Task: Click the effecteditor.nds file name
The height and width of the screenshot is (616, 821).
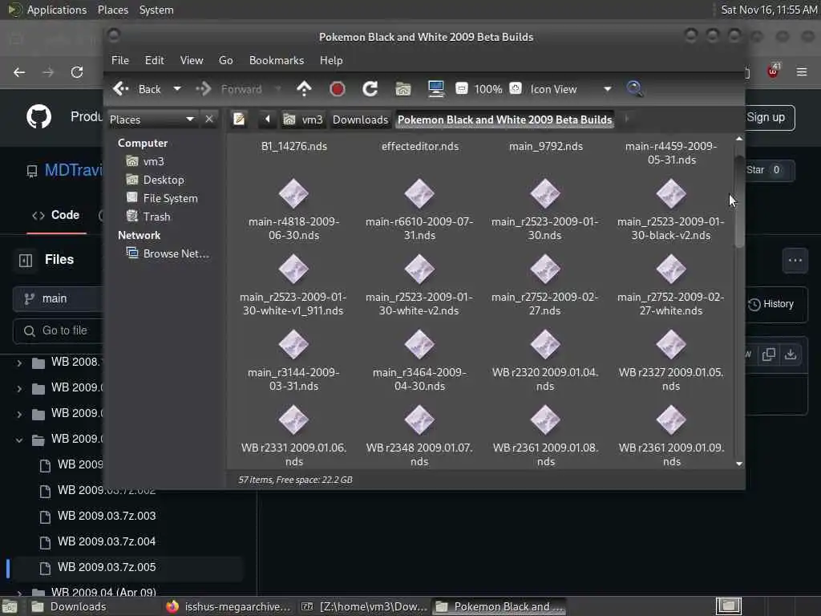Action: [x=420, y=147]
